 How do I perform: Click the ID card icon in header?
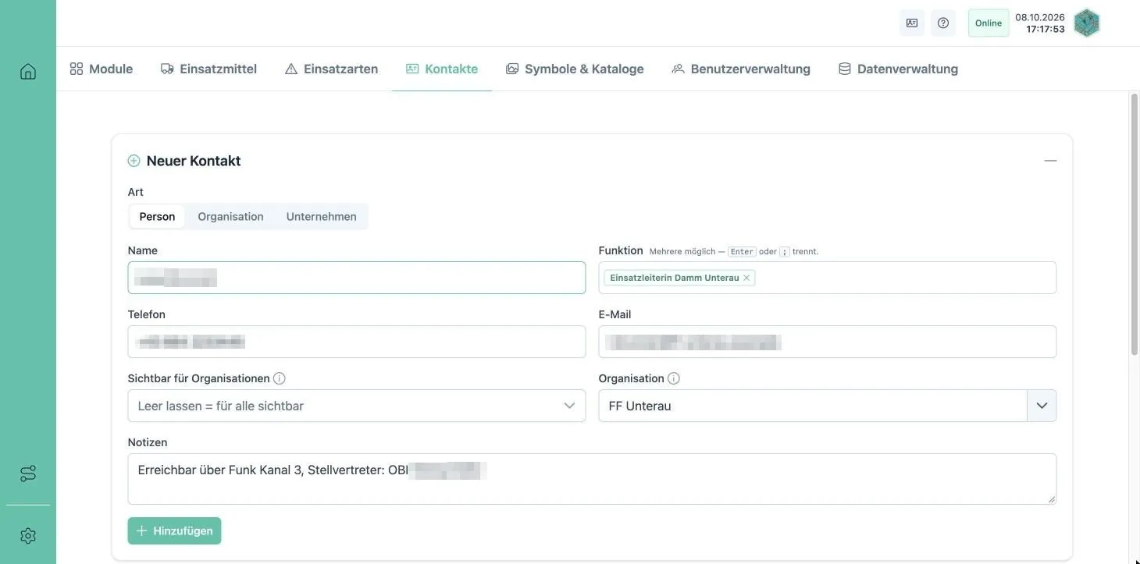coord(912,23)
